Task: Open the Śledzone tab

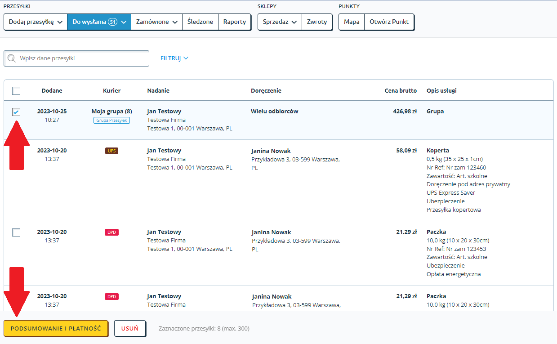Action: coord(200,22)
